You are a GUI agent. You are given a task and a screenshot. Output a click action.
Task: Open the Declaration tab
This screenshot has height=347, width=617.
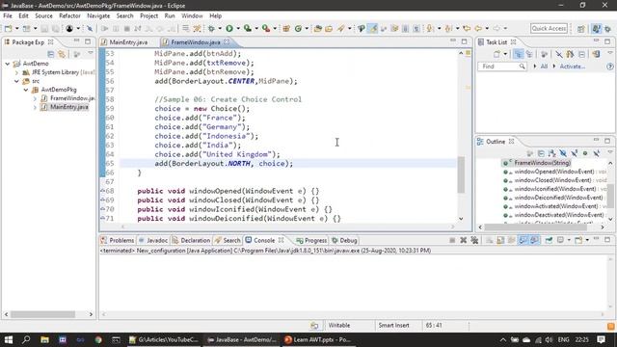pyautogui.click(x=191, y=240)
